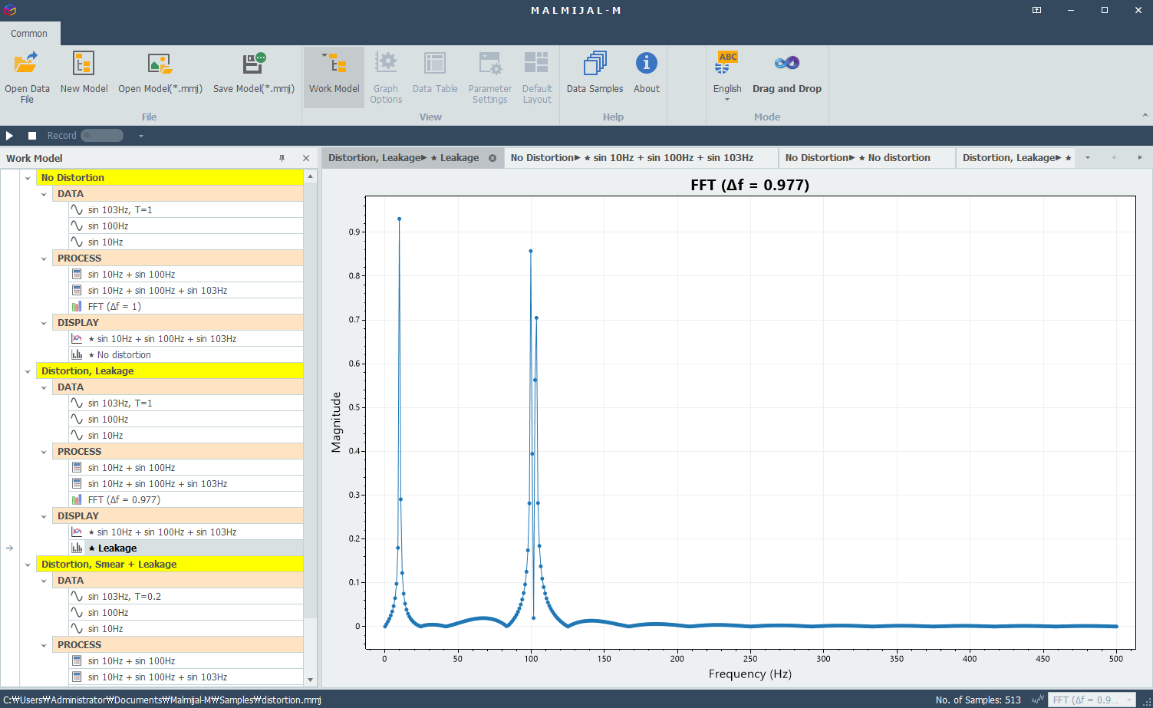
Task: Close the Leakage tab
Action: (492, 158)
